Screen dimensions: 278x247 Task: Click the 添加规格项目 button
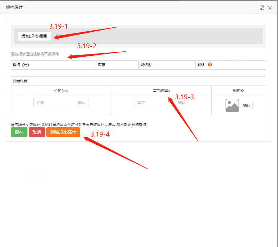[34, 36]
